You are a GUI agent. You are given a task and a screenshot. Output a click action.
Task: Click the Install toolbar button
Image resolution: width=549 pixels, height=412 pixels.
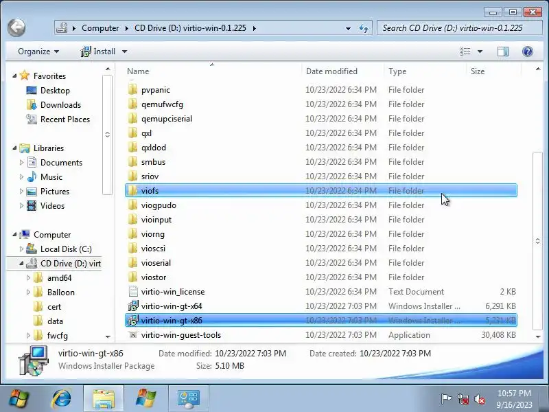click(x=98, y=51)
